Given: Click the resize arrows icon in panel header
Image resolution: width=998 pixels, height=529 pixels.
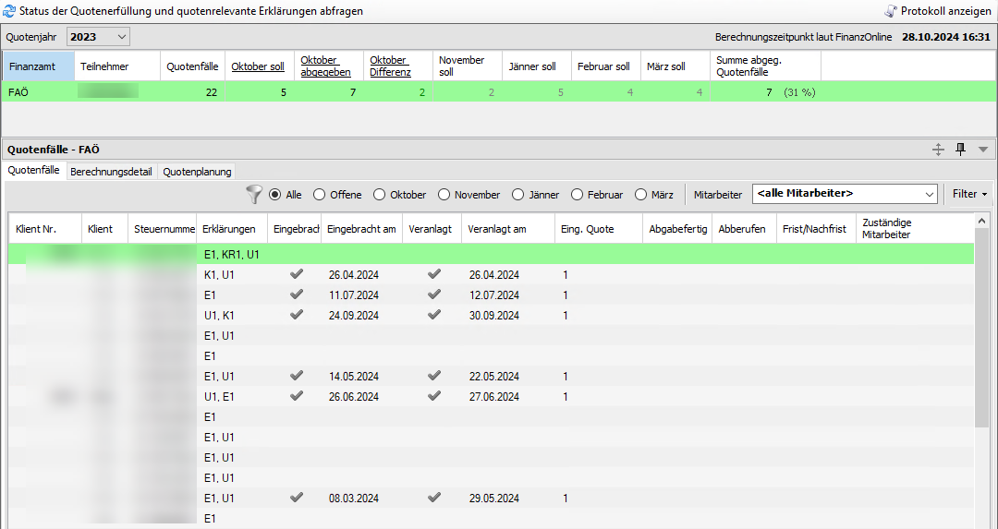Looking at the screenshot, I should (x=938, y=149).
